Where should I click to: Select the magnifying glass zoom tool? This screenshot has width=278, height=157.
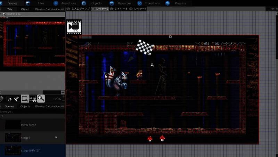41,99
